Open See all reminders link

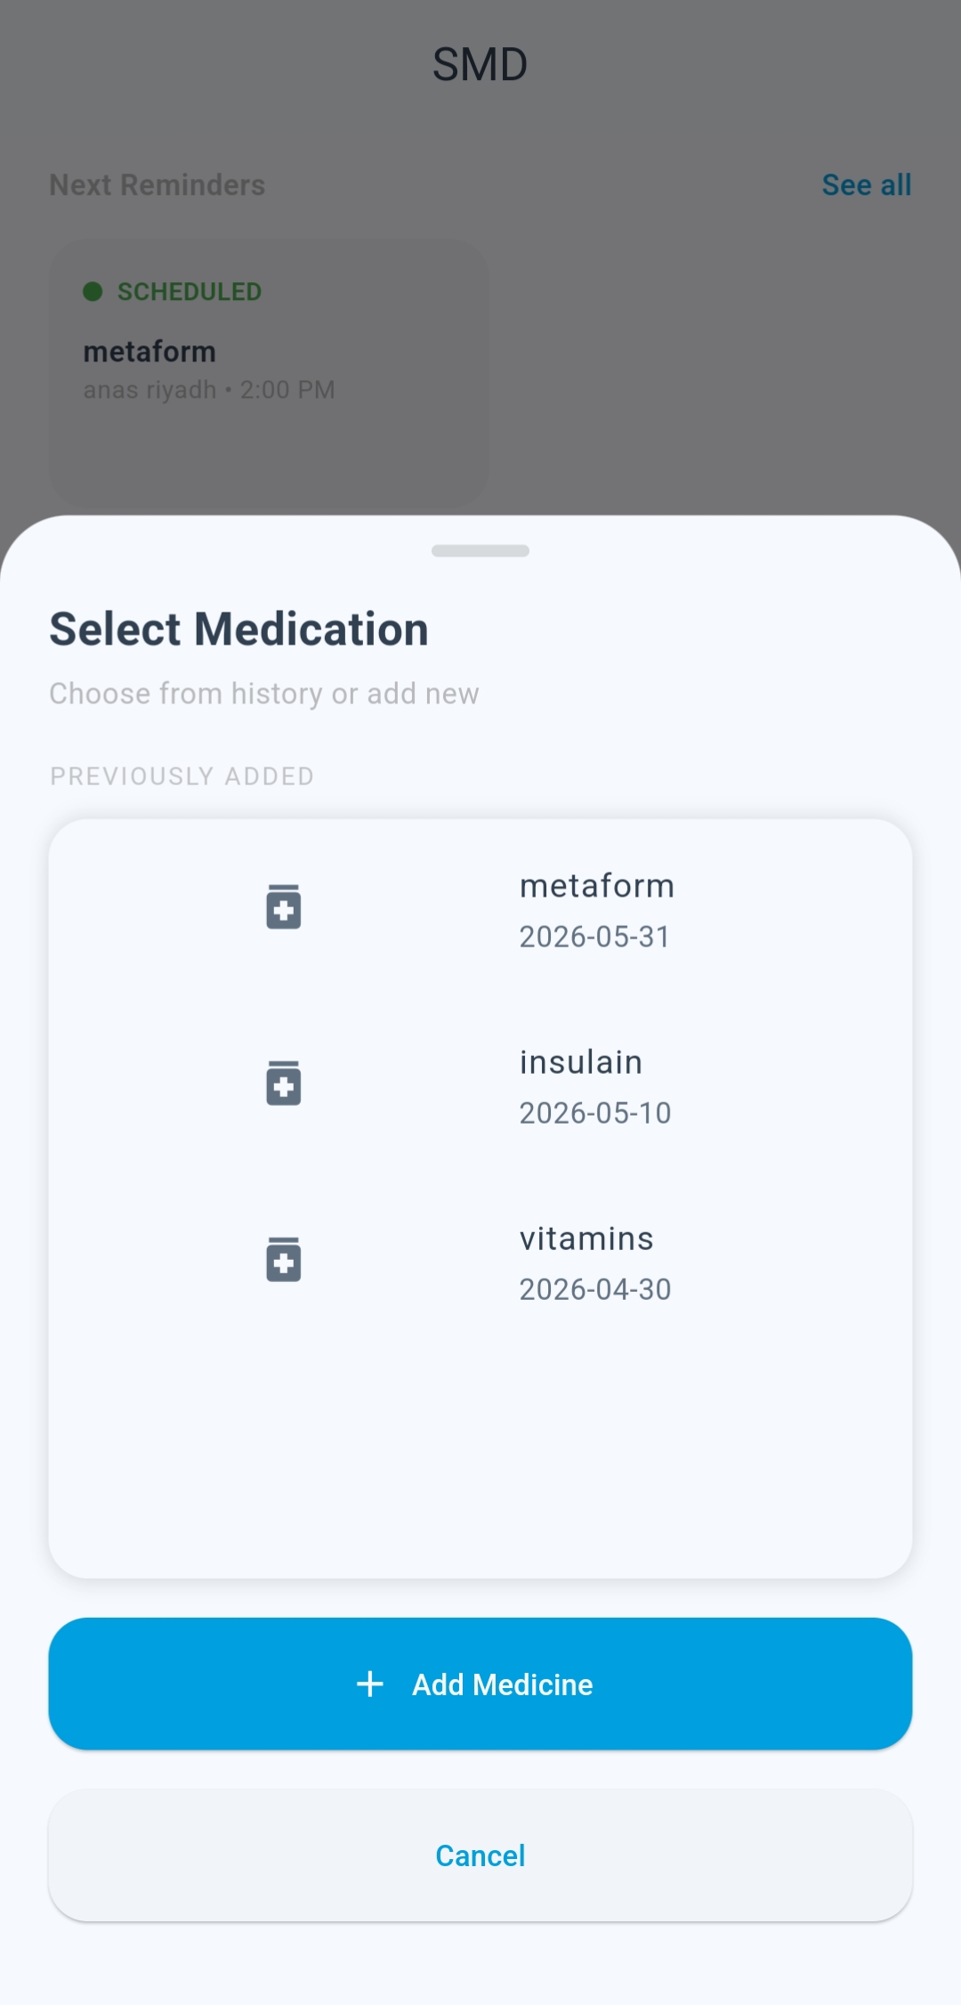pos(866,185)
